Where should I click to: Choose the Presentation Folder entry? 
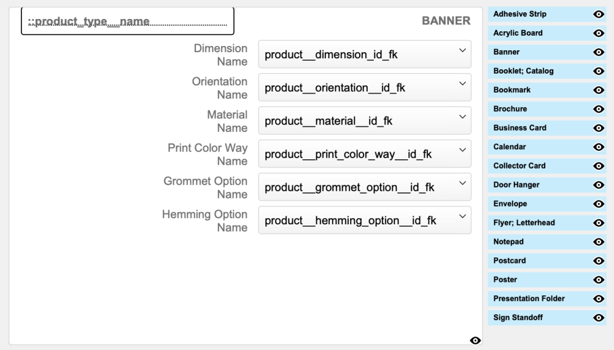(529, 299)
